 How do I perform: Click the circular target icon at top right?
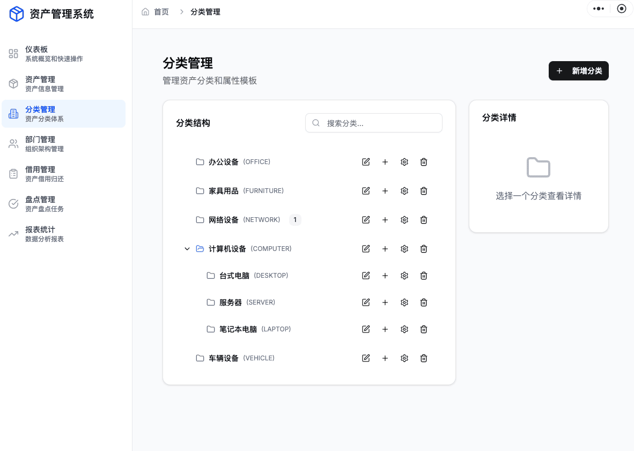click(x=622, y=9)
